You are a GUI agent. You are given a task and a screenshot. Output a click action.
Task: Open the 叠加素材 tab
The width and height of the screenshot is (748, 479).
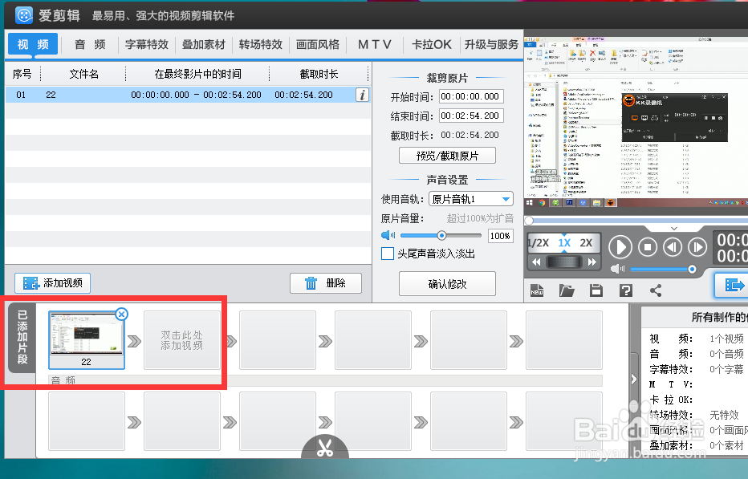[203, 44]
